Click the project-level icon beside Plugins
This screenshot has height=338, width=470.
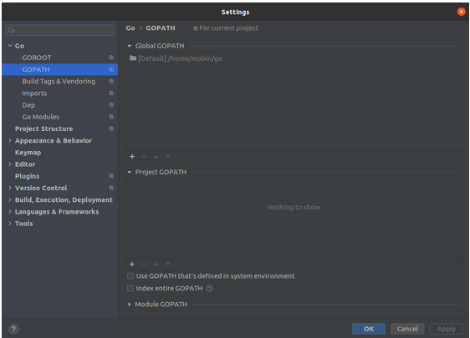111,176
